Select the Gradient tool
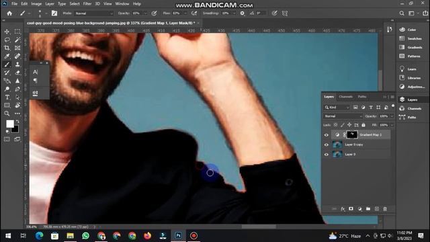This screenshot has width=430, height=242. [7, 81]
